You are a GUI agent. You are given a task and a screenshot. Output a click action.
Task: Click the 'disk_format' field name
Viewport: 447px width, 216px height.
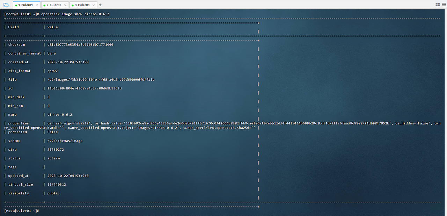pyautogui.click(x=20, y=71)
